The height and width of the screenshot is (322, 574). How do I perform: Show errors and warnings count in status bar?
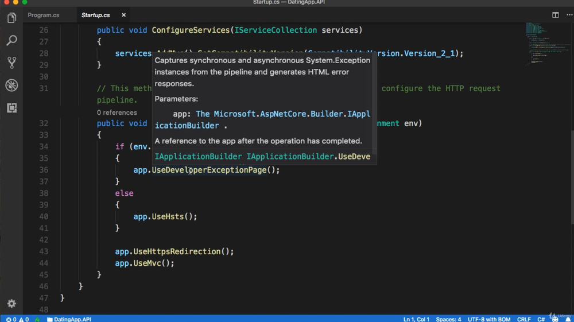(17, 319)
